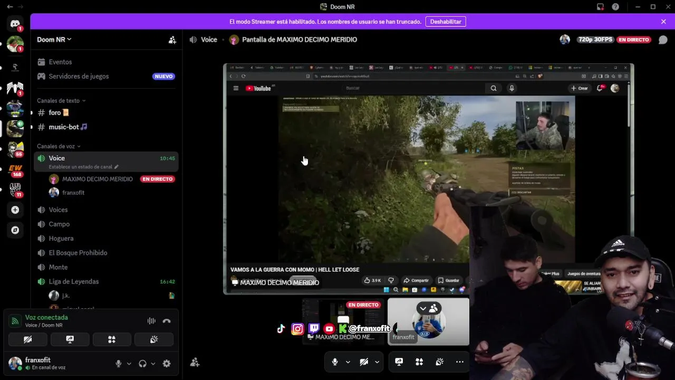This screenshot has height=380, width=675.
Task: Open Activities launcher in call control bar
Action: tap(419, 362)
